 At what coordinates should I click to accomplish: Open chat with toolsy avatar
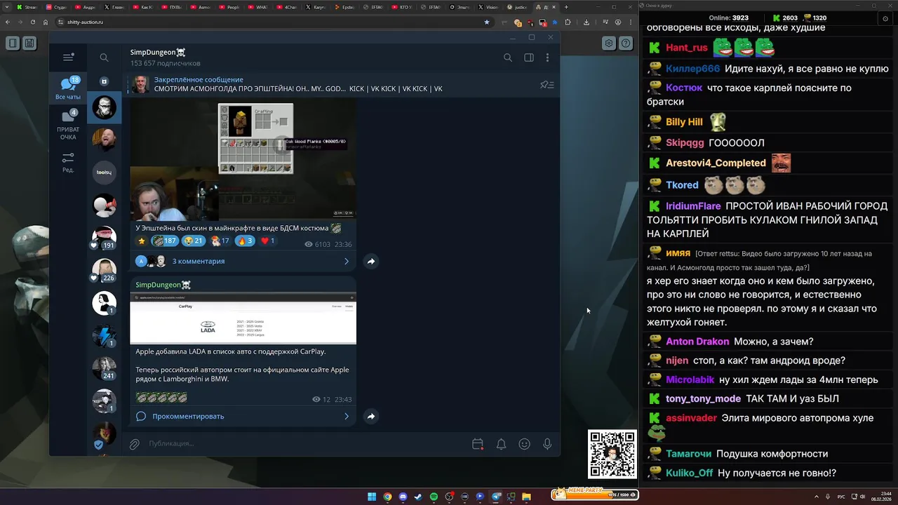104,172
